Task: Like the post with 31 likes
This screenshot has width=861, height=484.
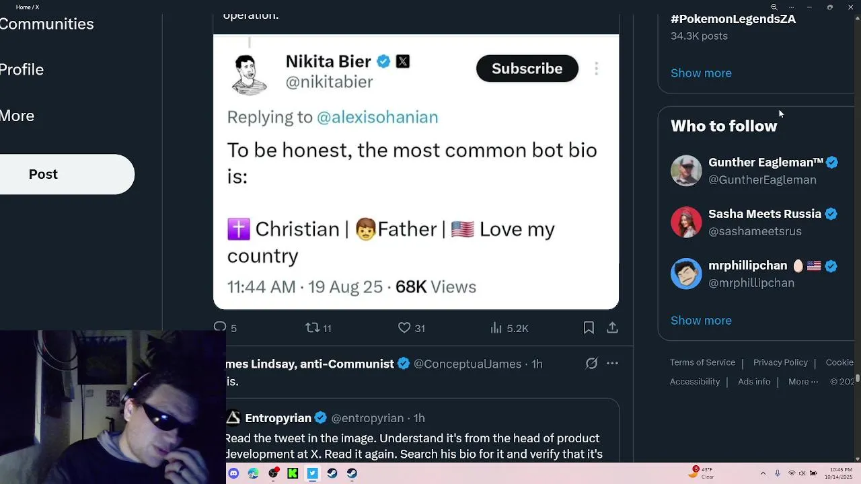Action: pos(404,327)
